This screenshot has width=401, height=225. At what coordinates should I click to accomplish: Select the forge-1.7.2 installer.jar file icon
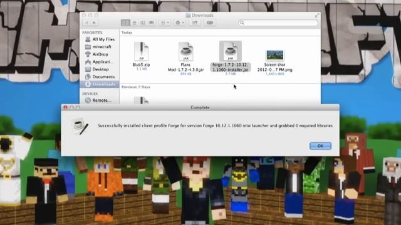[x=230, y=51]
